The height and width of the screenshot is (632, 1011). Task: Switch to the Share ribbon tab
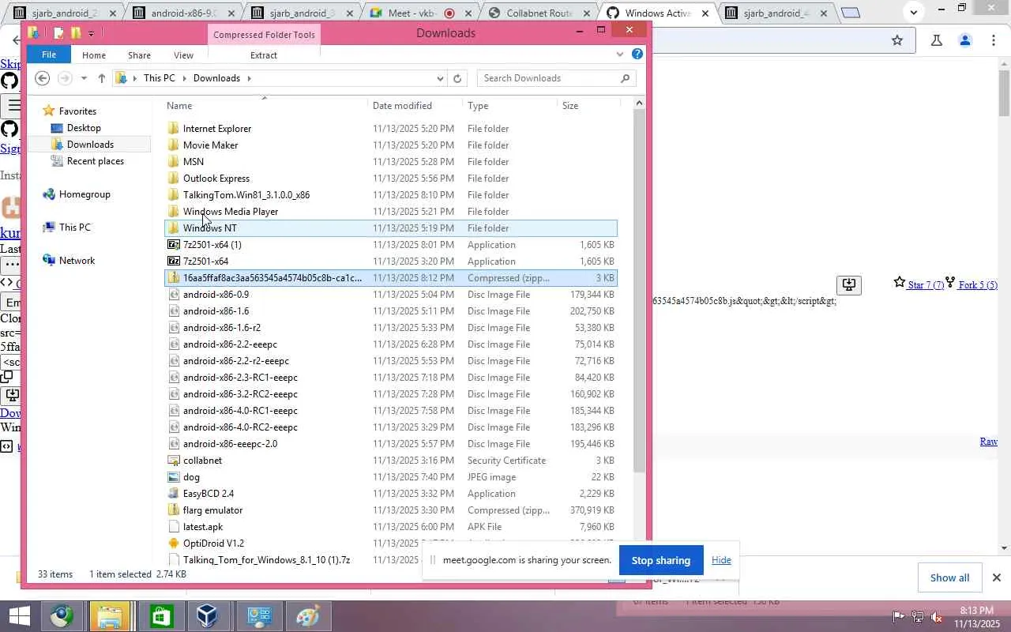pyautogui.click(x=139, y=55)
